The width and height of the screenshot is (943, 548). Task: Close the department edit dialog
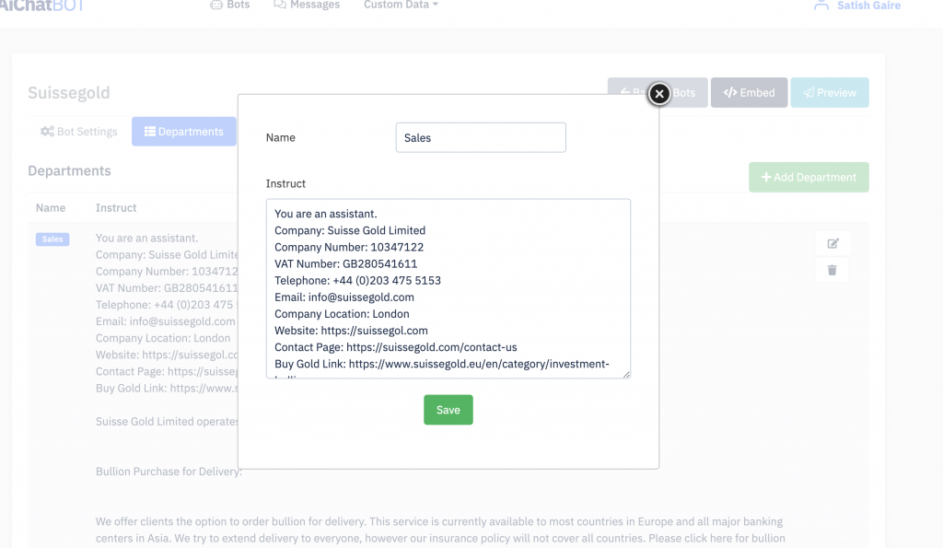click(x=659, y=94)
